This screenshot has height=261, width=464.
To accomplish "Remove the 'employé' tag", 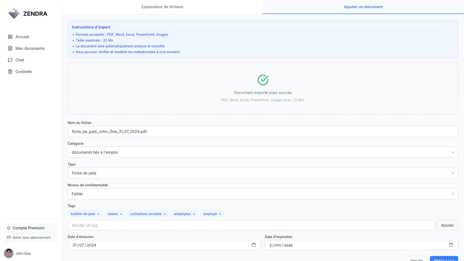I will [220, 214].
